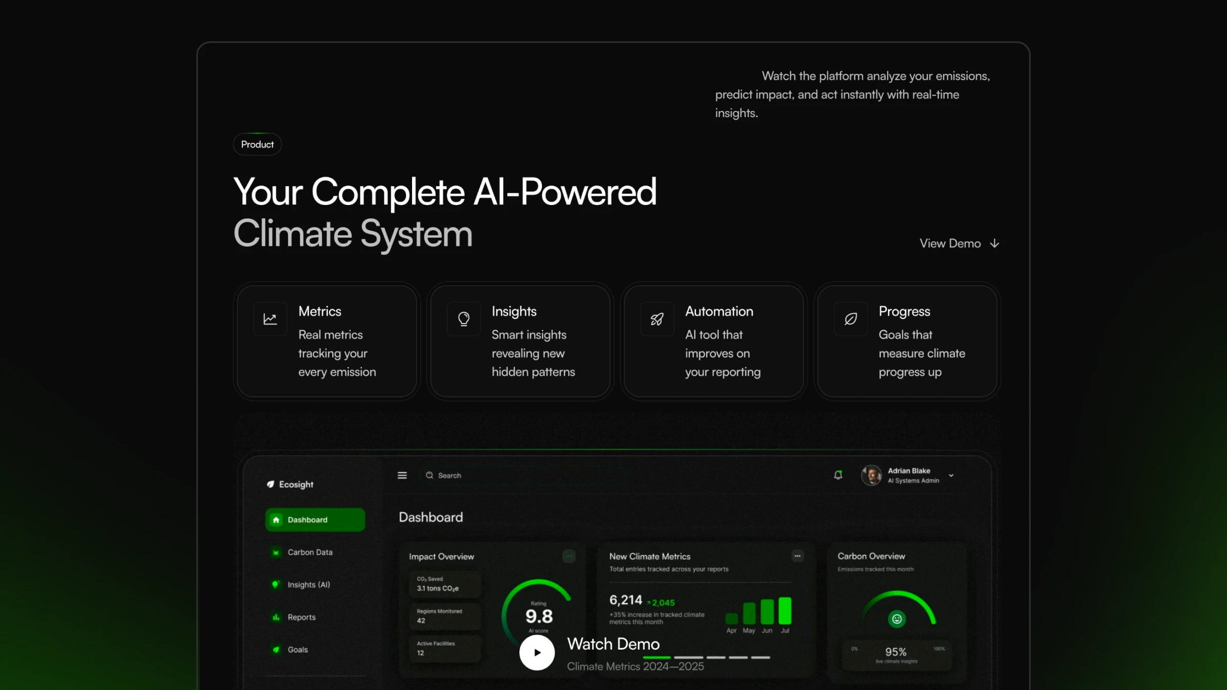Image resolution: width=1227 pixels, height=690 pixels.
Task: Click the May bar in chart
Action: 749,613
